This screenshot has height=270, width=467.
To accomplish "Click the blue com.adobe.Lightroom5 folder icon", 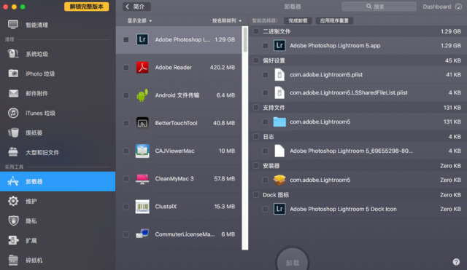I will [279, 122].
